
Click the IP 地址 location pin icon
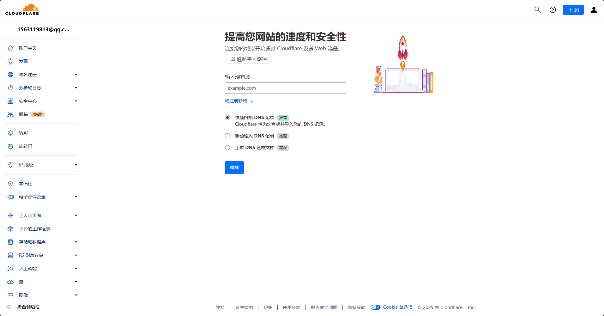click(10, 165)
